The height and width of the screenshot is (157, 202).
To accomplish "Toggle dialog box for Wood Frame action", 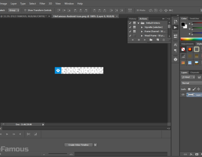I will point(134,36).
